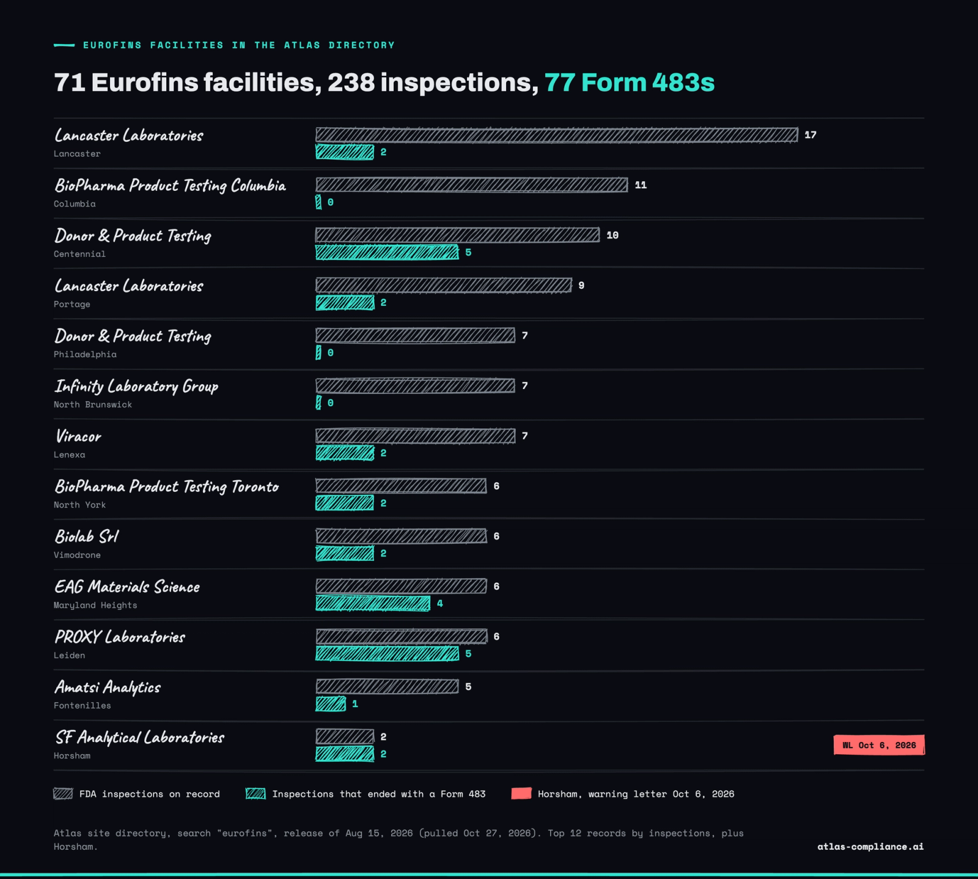Click Lancaster Laboratories name above "Lancaster"
The image size is (978, 879).
pos(129,135)
